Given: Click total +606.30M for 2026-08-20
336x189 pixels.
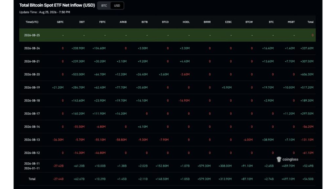Looking at the screenshot, I should click(x=307, y=74).
